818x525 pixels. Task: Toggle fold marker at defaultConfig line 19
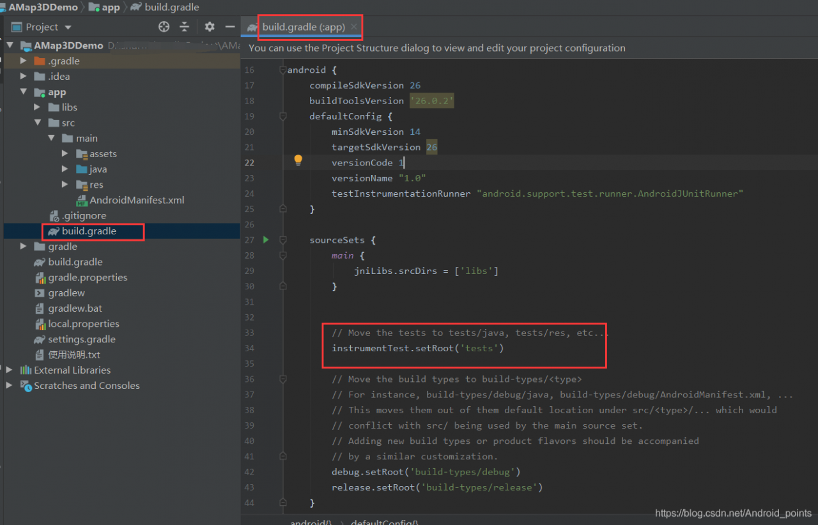(x=282, y=116)
